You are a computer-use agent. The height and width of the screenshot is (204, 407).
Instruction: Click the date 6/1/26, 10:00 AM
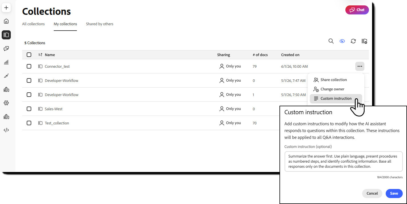[x=294, y=66]
